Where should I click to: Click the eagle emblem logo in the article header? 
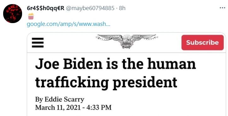coord(127,41)
